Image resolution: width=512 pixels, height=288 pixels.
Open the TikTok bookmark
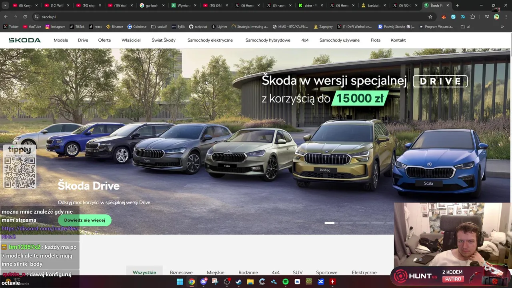pos(77,26)
